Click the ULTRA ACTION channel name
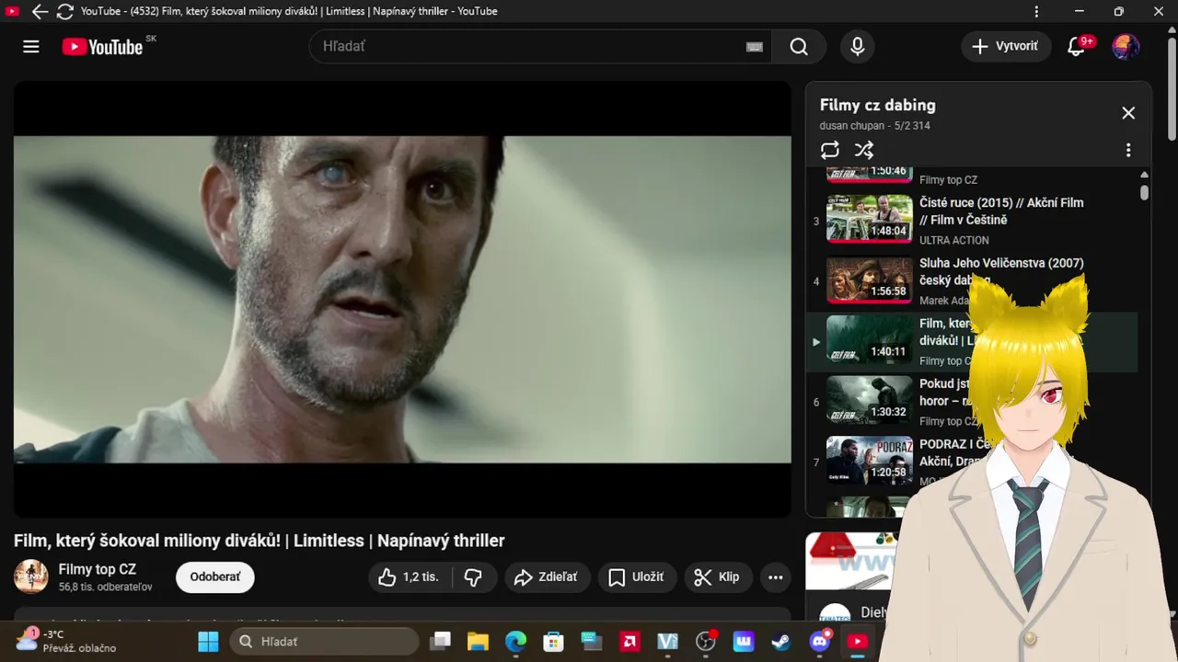The width and height of the screenshot is (1178, 662). click(x=954, y=240)
